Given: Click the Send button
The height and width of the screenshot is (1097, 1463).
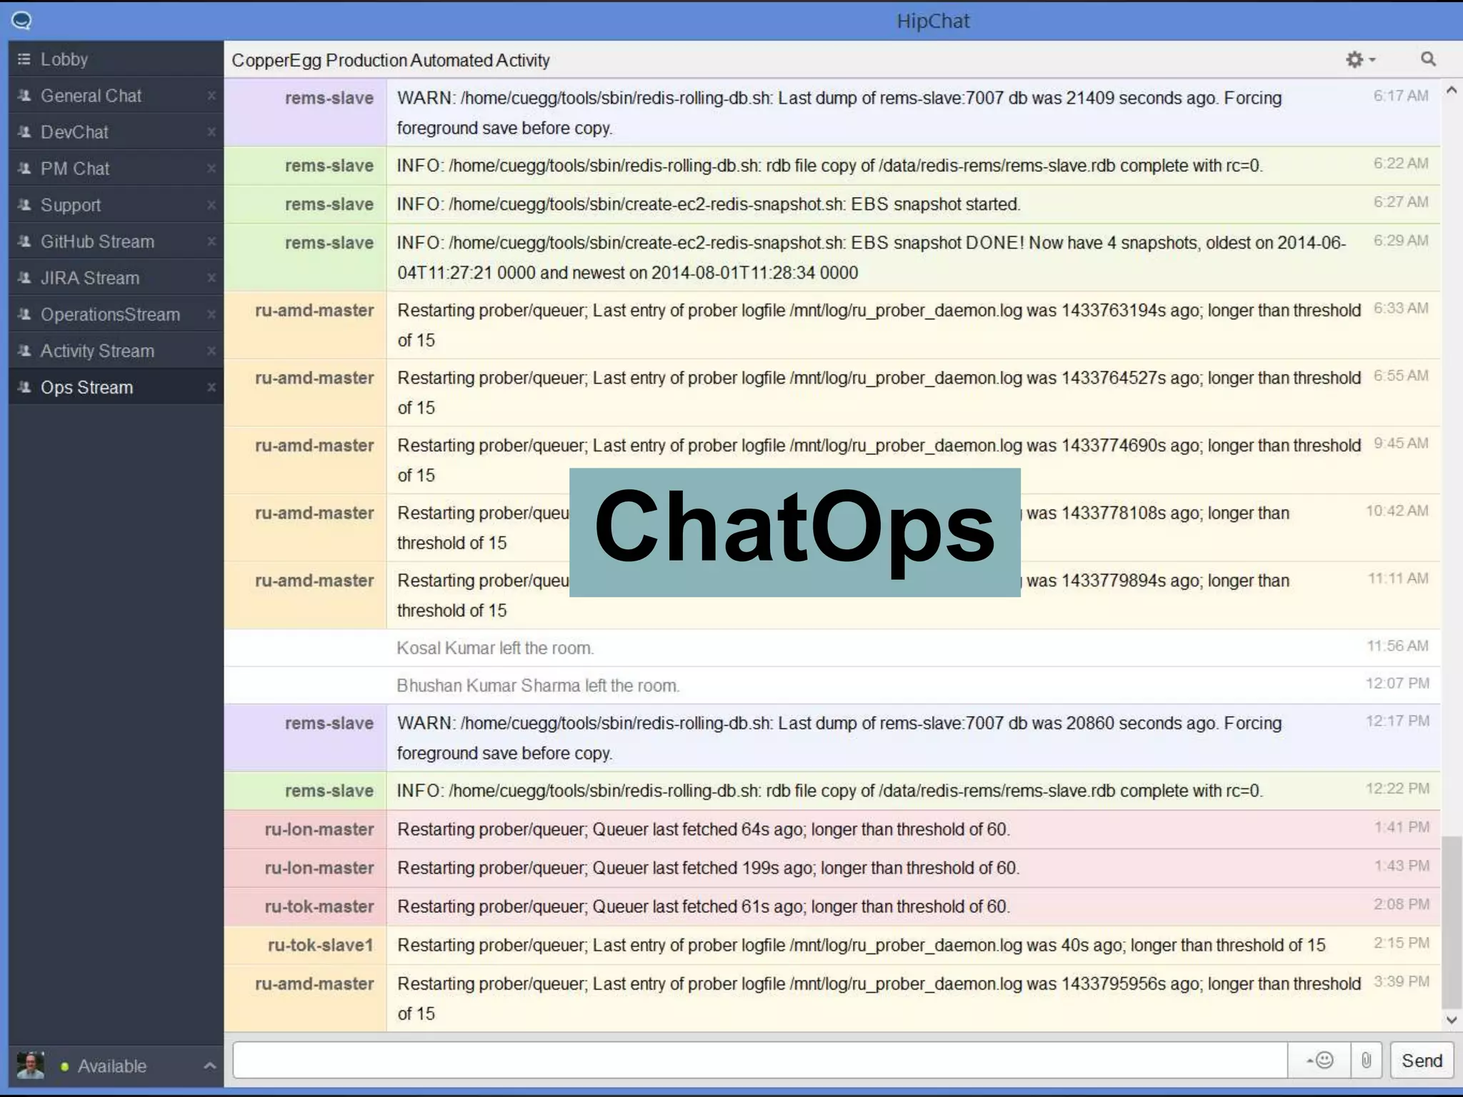Looking at the screenshot, I should pos(1422,1061).
